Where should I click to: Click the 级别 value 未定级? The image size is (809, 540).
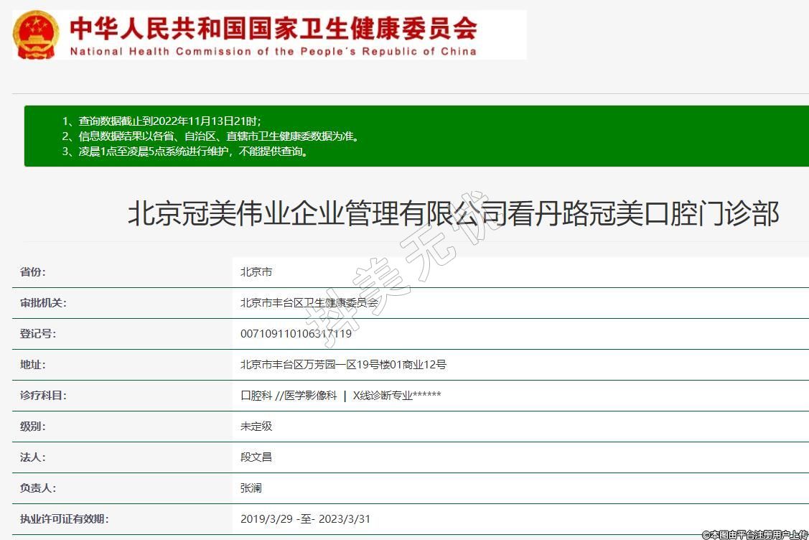[256, 427]
